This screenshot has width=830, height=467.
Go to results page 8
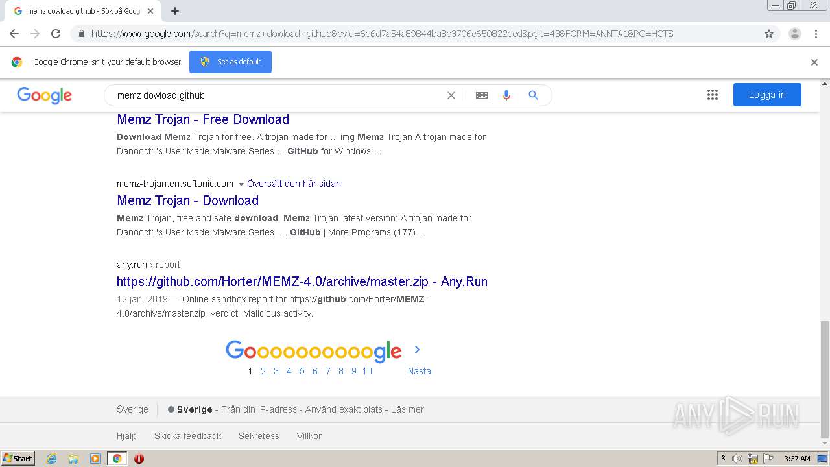pos(341,371)
